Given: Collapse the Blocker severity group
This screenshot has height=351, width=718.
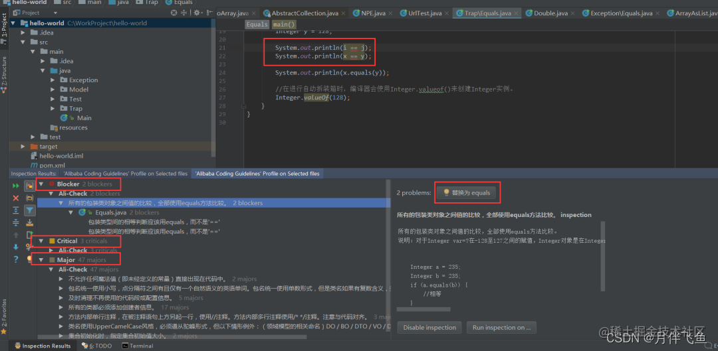Looking at the screenshot, I should coord(41,184).
